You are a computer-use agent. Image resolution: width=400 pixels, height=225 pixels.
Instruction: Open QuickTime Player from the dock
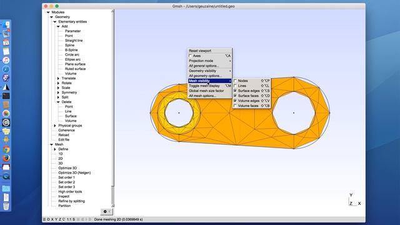click(6, 176)
